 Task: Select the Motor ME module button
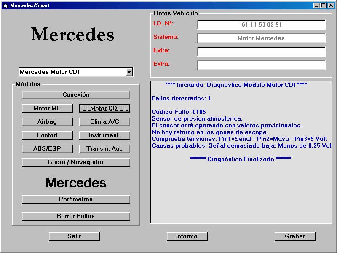click(x=47, y=108)
